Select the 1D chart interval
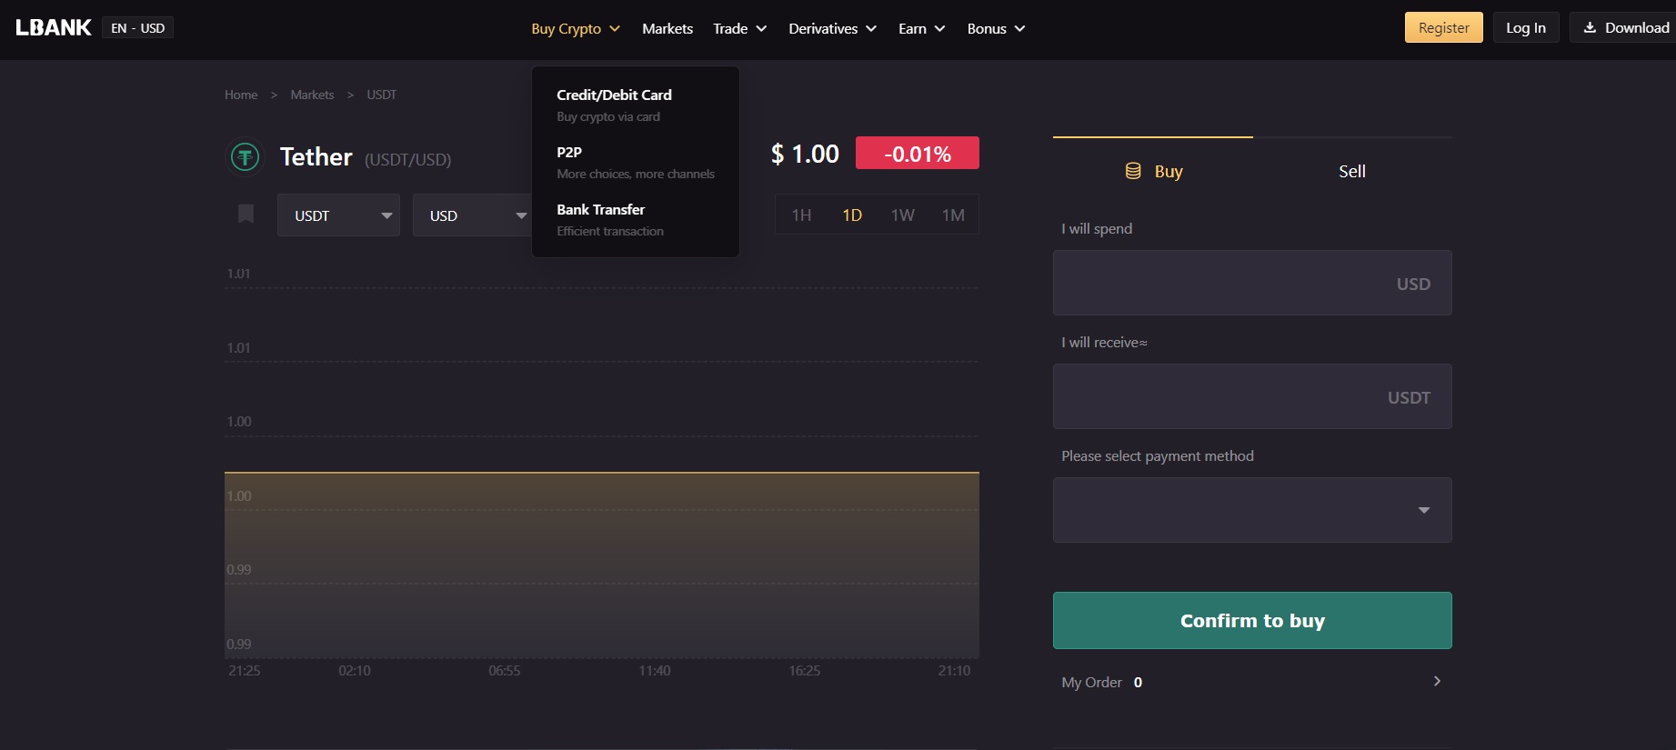1676x750 pixels. [852, 215]
